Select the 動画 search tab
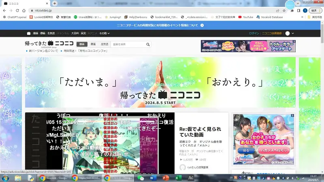 pos(82,44)
